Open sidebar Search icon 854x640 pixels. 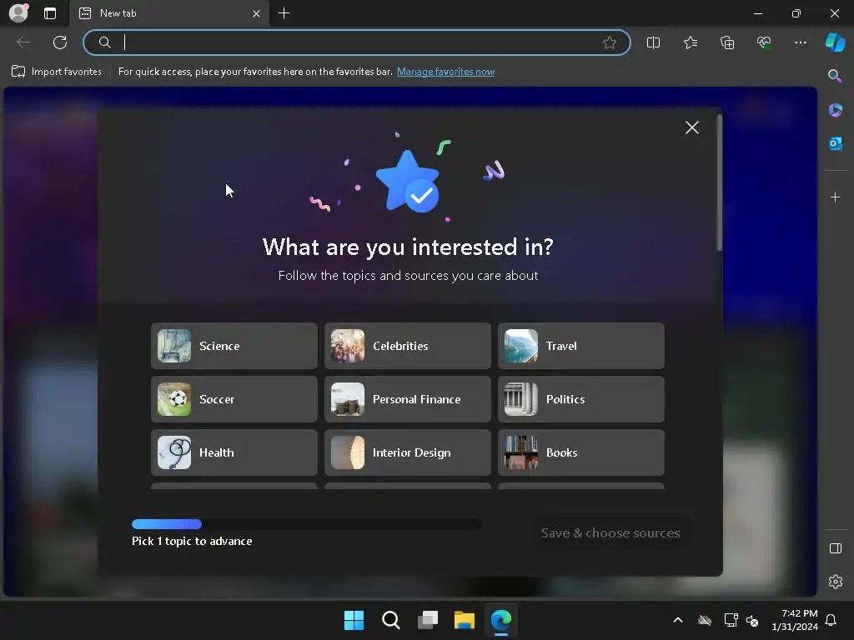coord(835,76)
